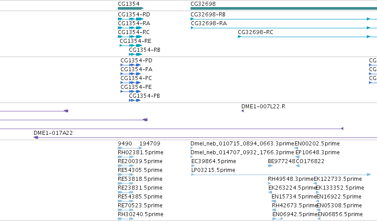Click EST label BE977248
Image resolution: width=377 pixels, height=221 pixels.
pyautogui.click(x=282, y=161)
